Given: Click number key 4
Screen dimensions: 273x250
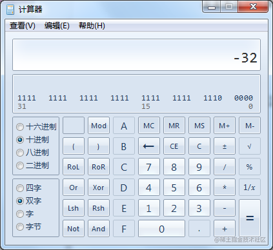Looking at the screenshot, I should pyautogui.click(x=149, y=187).
